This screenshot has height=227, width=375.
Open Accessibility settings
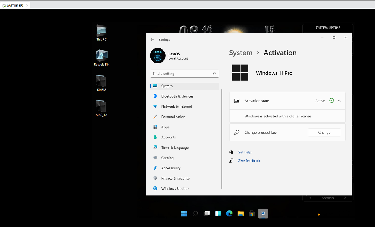pyautogui.click(x=184, y=168)
